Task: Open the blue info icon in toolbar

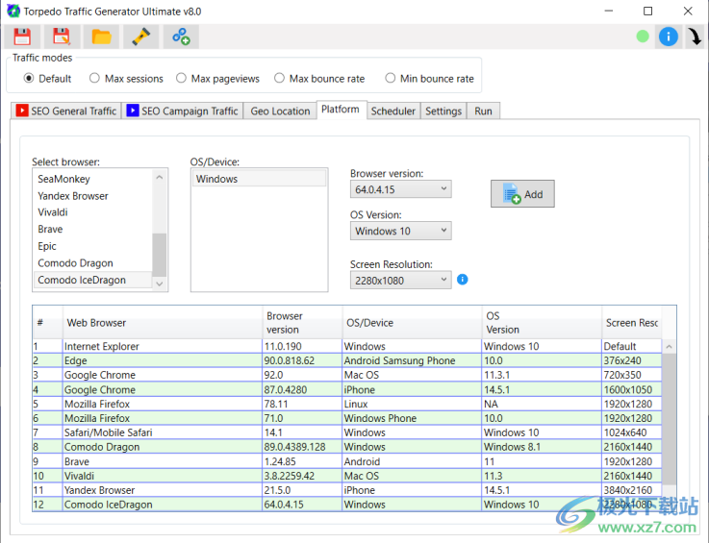Action: coord(668,37)
